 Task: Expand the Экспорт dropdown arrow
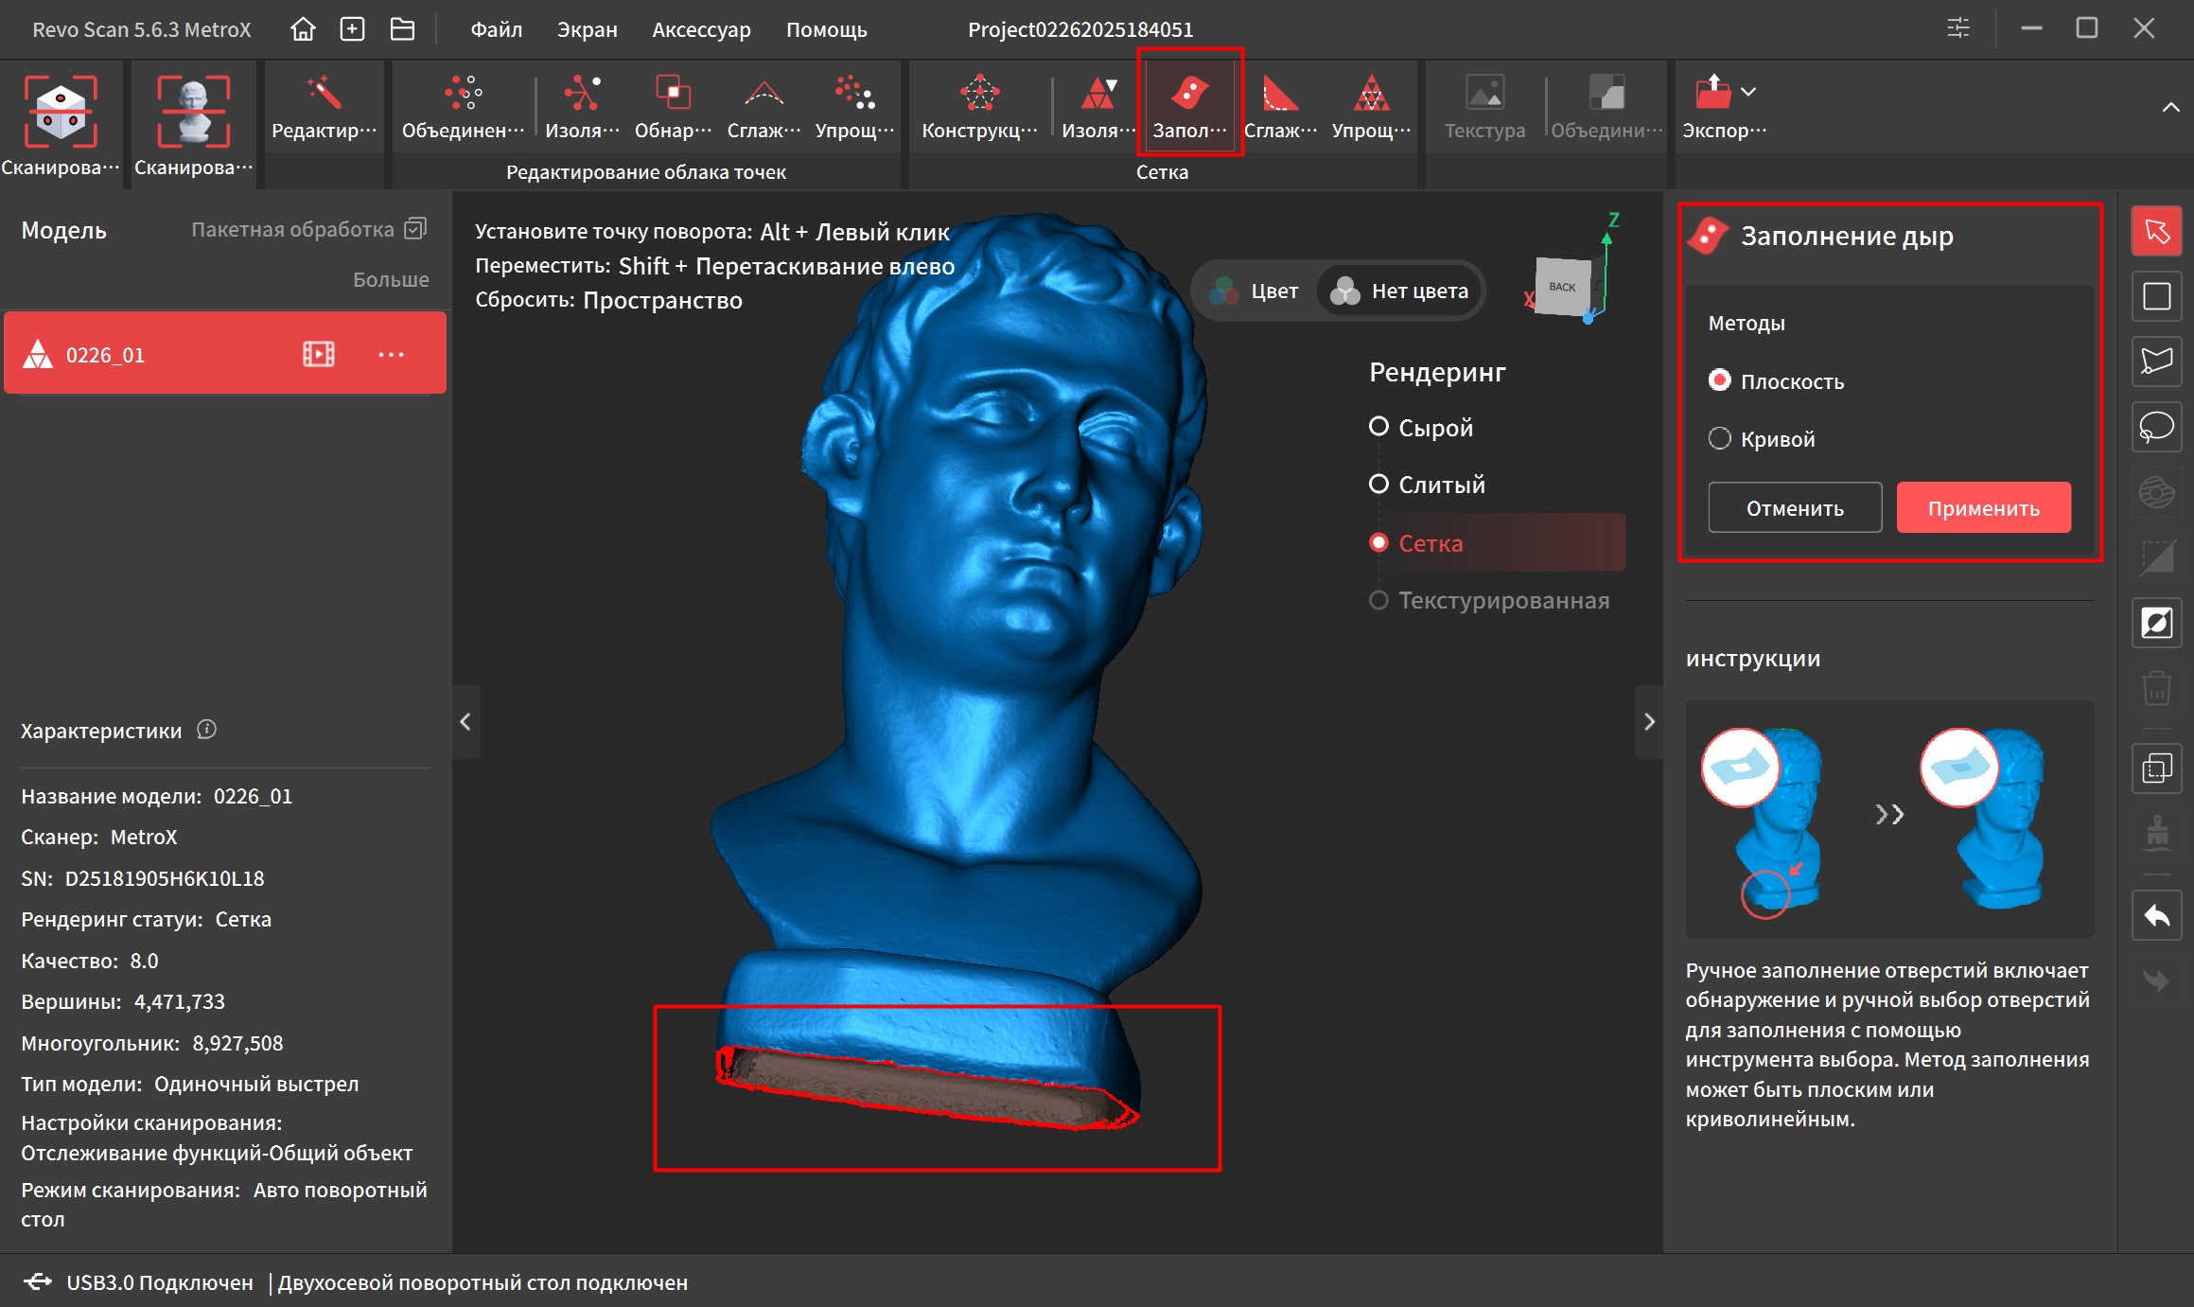pyautogui.click(x=1748, y=92)
